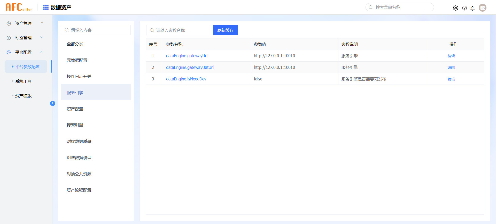Click the 资产管理 clock icon
The height and width of the screenshot is (224, 496).
pos(9,23)
